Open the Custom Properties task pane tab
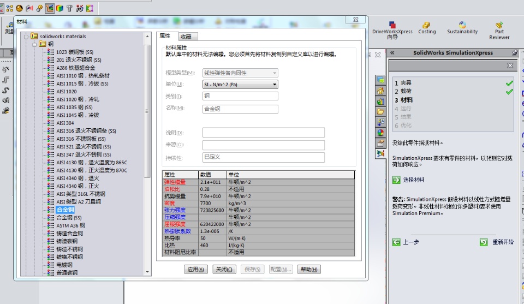The width and height of the screenshot is (524, 304). coord(380,143)
